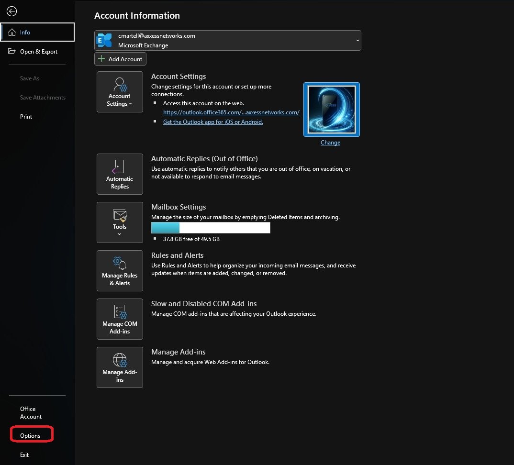Image resolution: width=514 pixels, height=465 pixels.
Task: Open Manage Rules & Alerts icon
Action: (120, 271)
